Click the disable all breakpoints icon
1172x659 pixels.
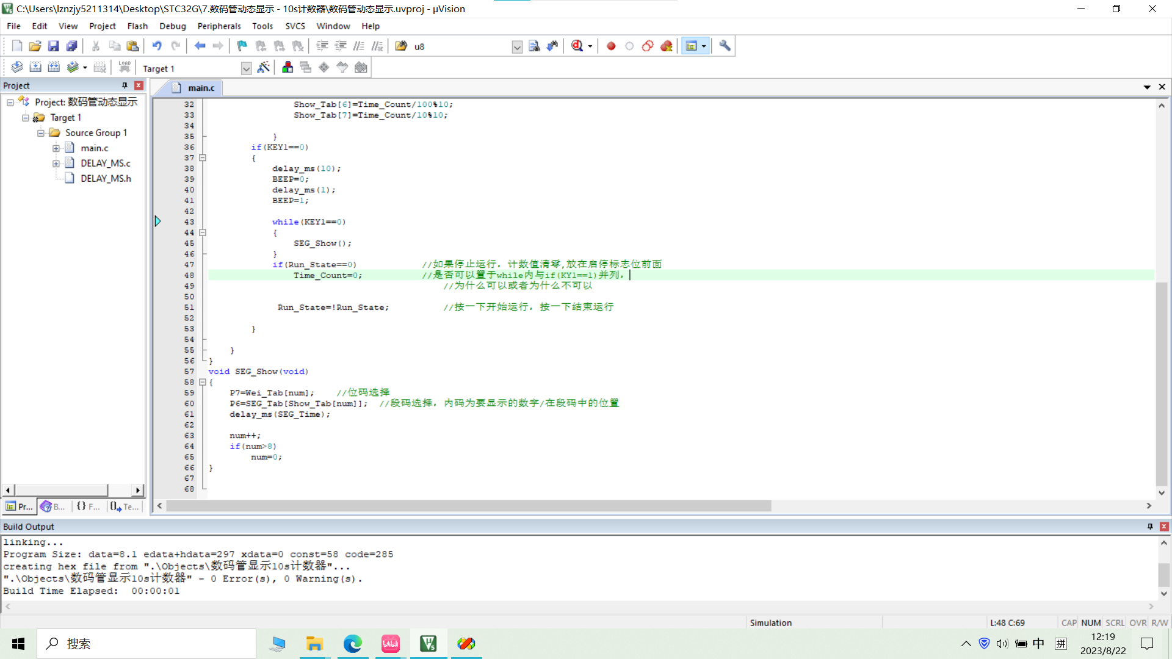[x=648, y=46]
